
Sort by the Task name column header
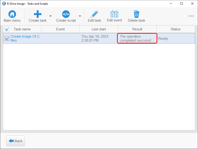(x=22, y=29)
